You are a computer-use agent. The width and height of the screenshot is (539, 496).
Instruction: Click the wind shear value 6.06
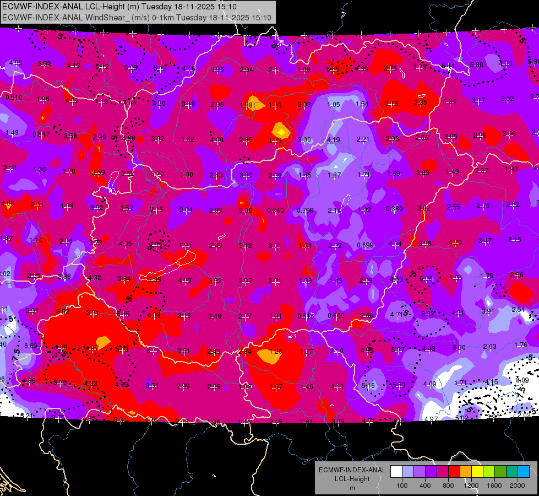tap(426, 279)
